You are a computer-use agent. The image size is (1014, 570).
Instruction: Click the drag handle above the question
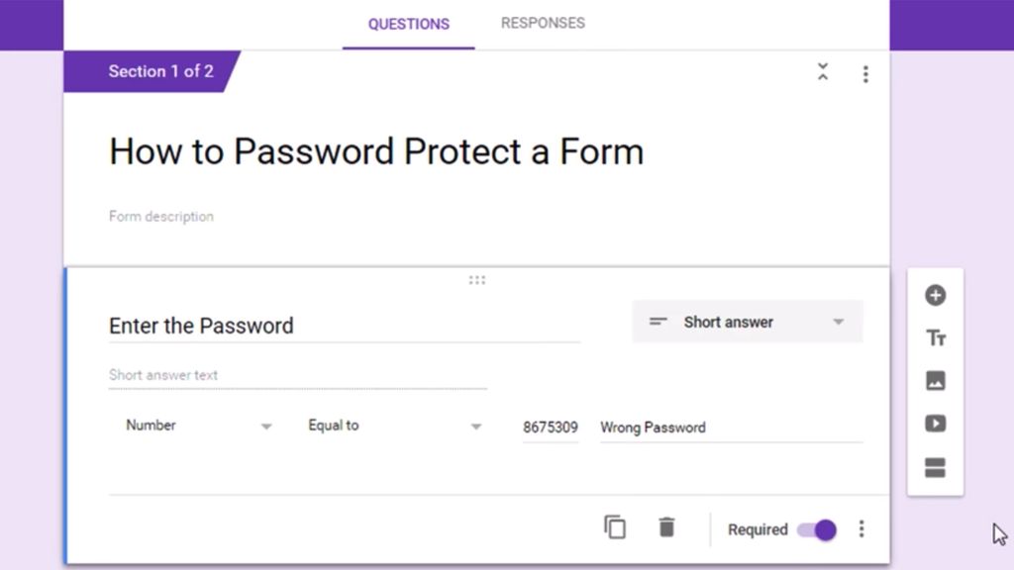pos(477,280)
